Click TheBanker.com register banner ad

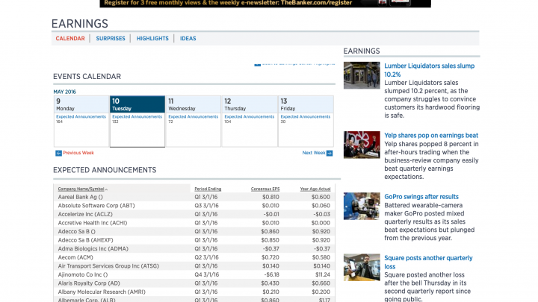[x=265, y=4]
